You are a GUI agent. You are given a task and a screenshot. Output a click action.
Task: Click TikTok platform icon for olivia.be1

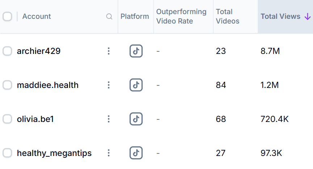point(136,119)
